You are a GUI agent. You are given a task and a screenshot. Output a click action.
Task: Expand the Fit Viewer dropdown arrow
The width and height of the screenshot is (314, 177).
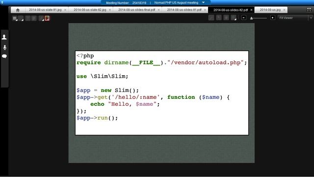(x=311, y=18)
